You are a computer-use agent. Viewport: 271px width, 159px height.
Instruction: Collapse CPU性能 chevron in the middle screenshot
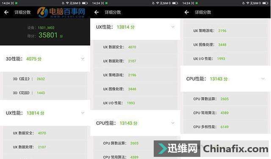tap(173, 123)
